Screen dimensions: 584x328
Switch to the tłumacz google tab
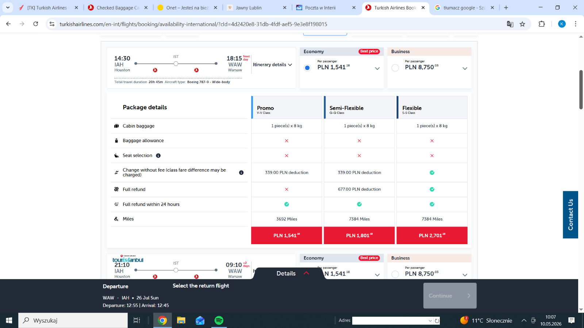[x=464, y=8]
